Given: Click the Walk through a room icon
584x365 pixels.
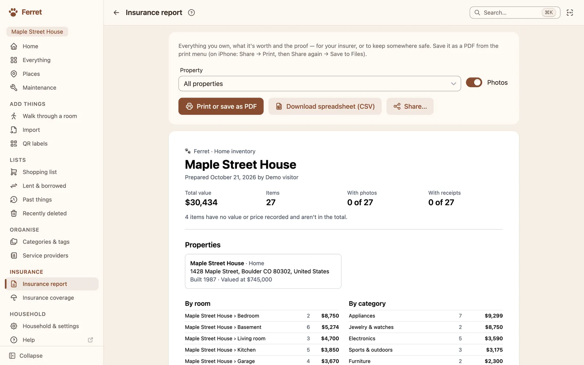Looking at the screenshot, I should [14, 116].
